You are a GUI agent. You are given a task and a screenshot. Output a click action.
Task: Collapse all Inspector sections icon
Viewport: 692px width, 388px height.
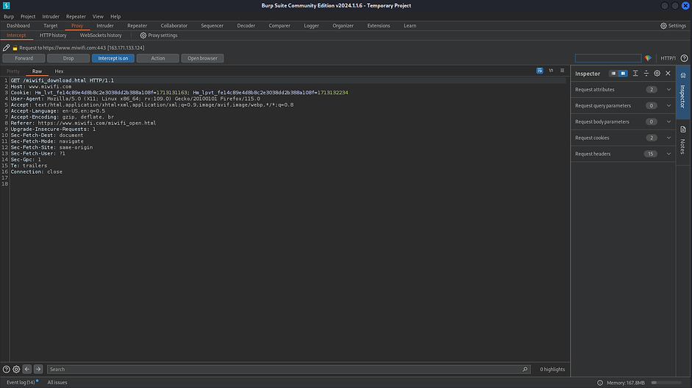tap(646, 74)
